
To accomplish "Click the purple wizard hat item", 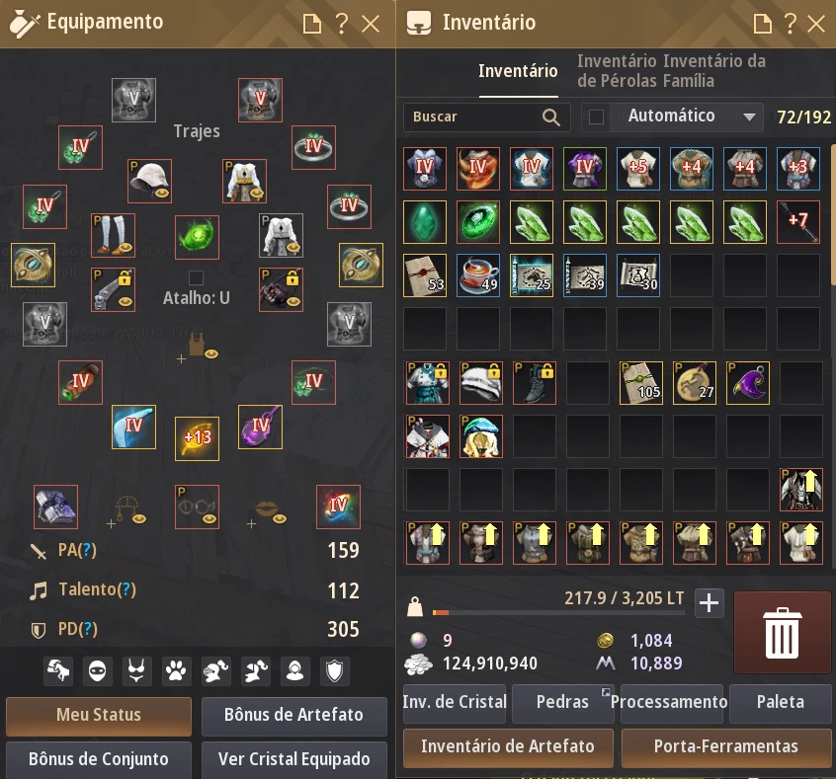I will (747, 383).
